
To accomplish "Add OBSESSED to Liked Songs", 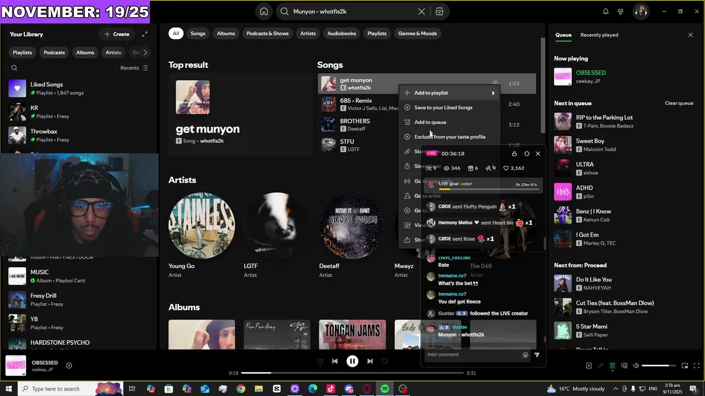I will (x=69, y=365).
